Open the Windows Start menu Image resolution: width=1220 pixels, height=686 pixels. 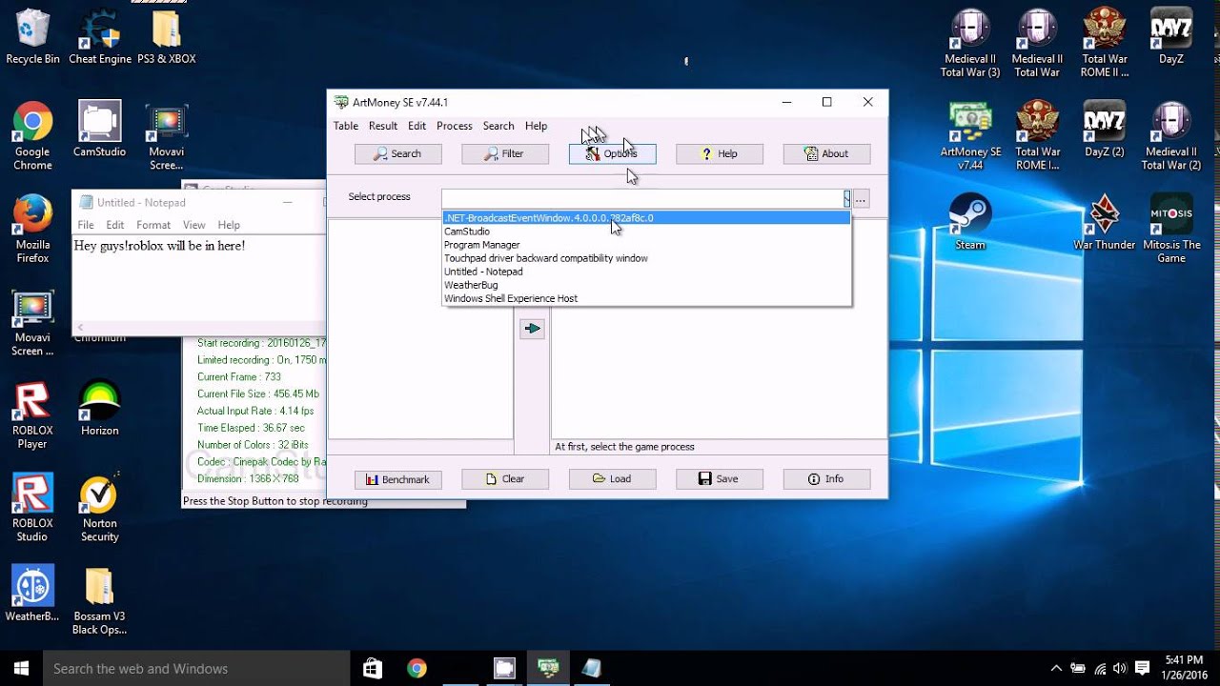click(21, 668)
